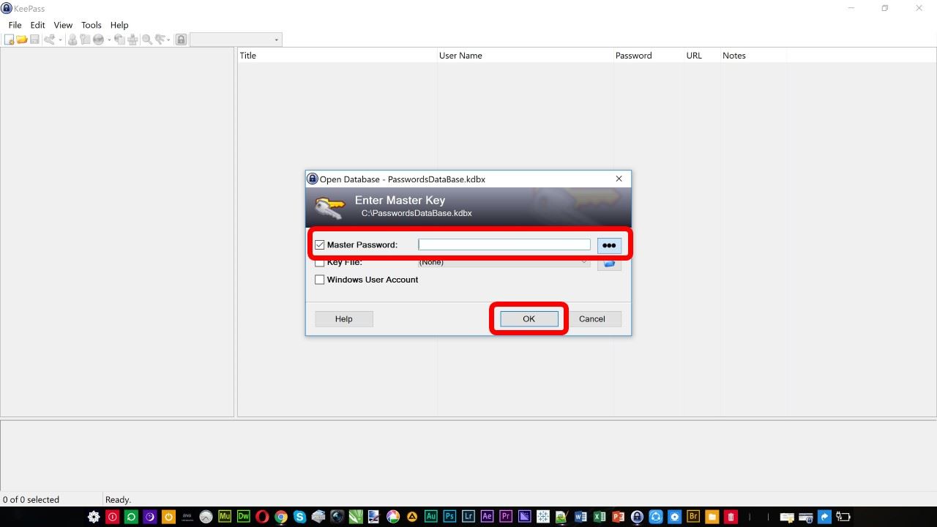The image size is (937, 527).
Task: Open Adobe Premiere Pro from the taskbar
Action: pyautogui.click(x=506, y=517)
